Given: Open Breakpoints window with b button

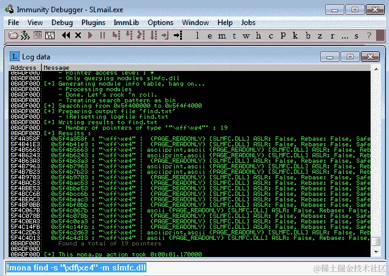Looking at the screenshot, I should pos(308,35).
